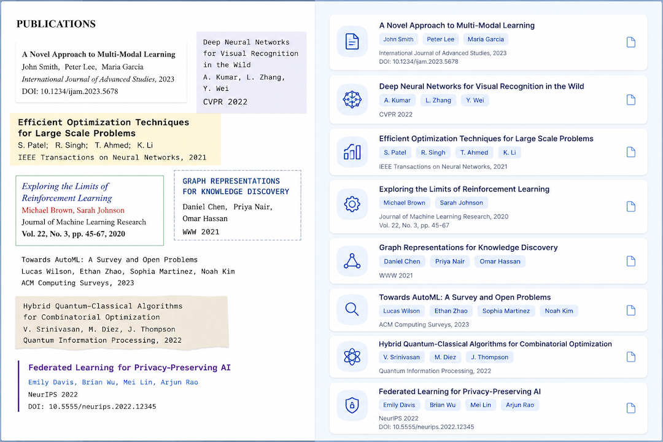
Task: Click the neural network icon on the Deep Neural Networks card
Action: click(x=352, y=100)
